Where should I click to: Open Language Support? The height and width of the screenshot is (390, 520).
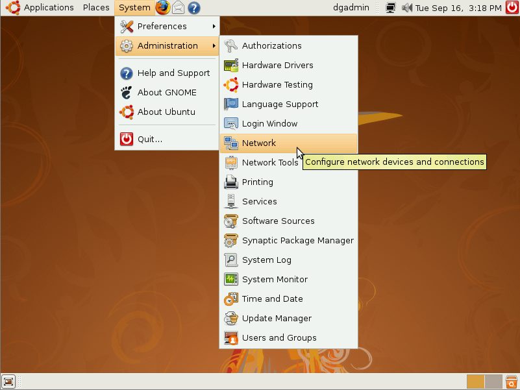point(288,104)
